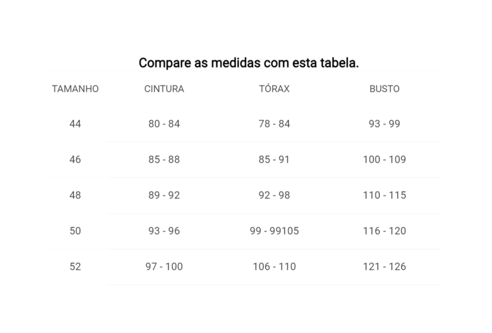The height and width of the screenshot is (333, 492).
Task: Select the tórax value 92 - 98
Action: [274, 195]
